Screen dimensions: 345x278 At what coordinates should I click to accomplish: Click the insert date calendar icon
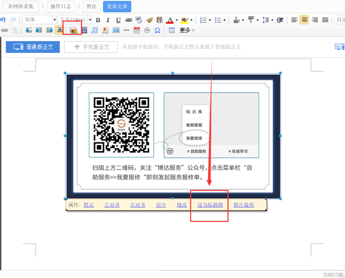pos(137,30)
